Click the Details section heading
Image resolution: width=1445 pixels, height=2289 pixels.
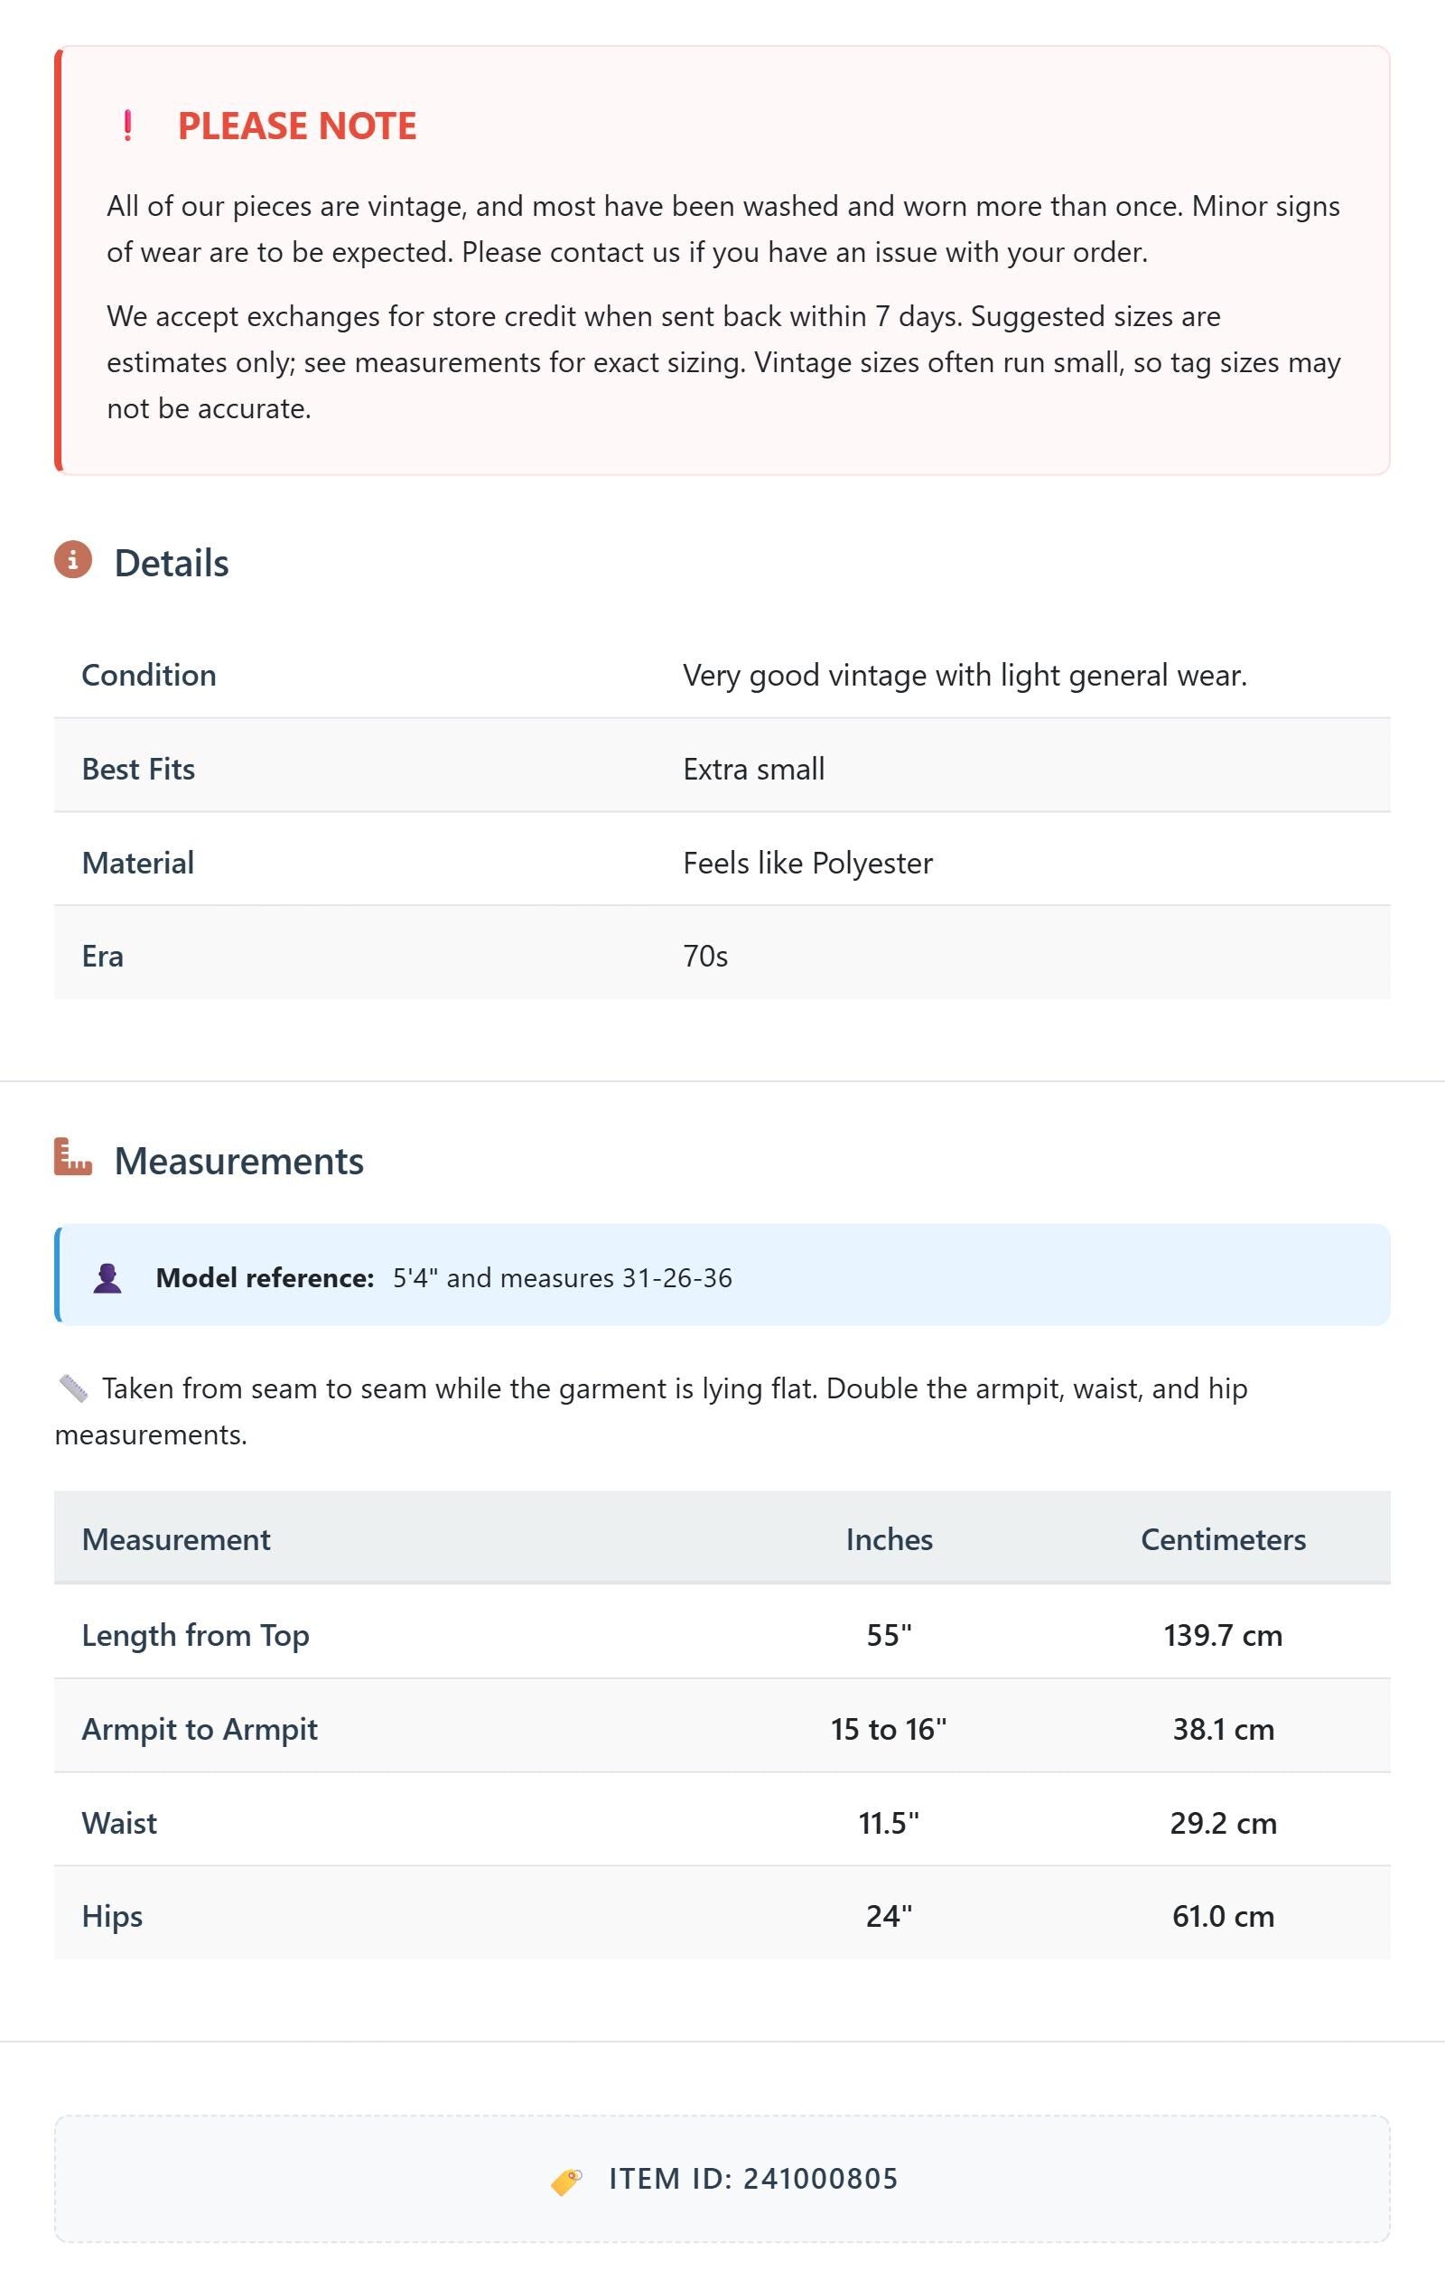[171, 563]
